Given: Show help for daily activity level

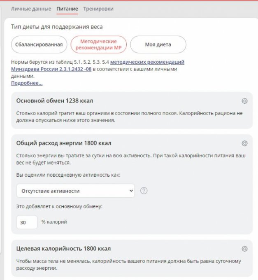Looking at the screenshot, I should click(144, 191).
